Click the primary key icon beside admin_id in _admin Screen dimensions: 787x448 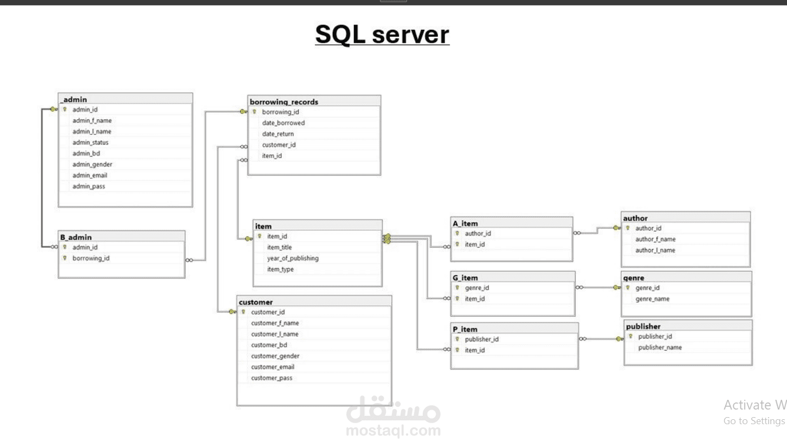[x=64, y=109]
